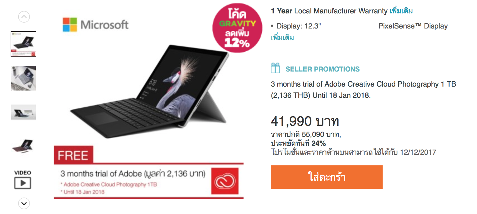Viewport: 477px width, 214px height.
Task: Select the third thumbnail with side view
Action: click(x=23, y=112)
